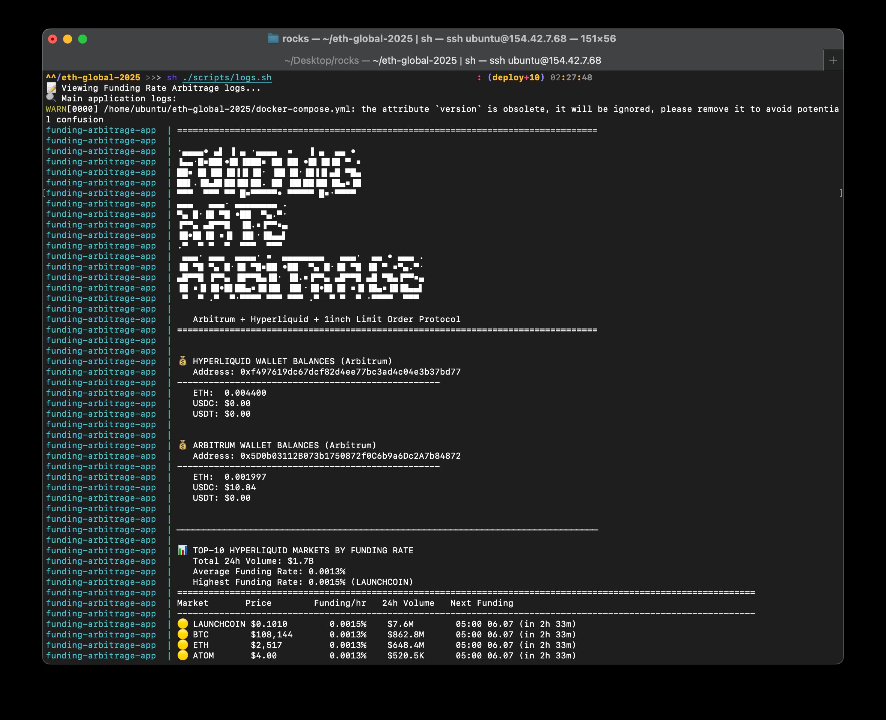The height and width of the screenshot is (720, 886).
Task: Click the 'Total 24h Volume: $1.7B' line
Action: (x=253, y=561)
